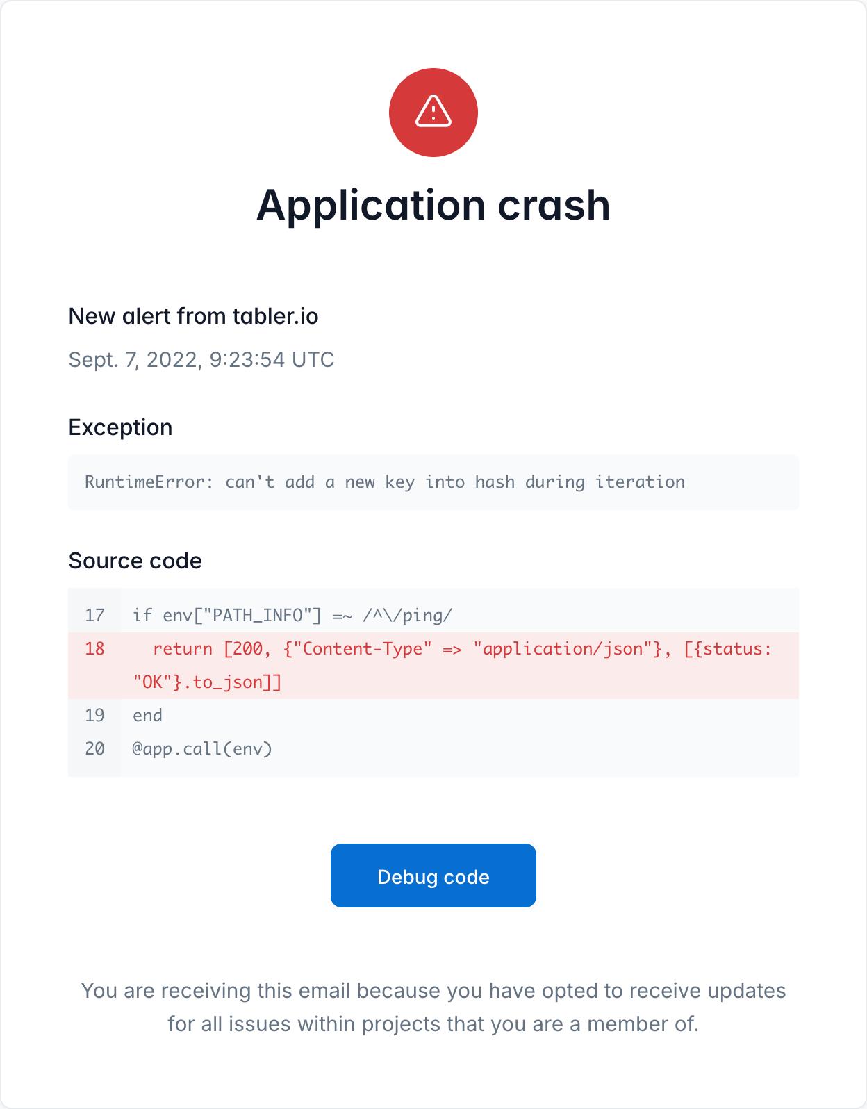Viewport: 867px width, 1109px height.
Task: Click the New alert from tabler.io text
Action: (x=193, y=316)
